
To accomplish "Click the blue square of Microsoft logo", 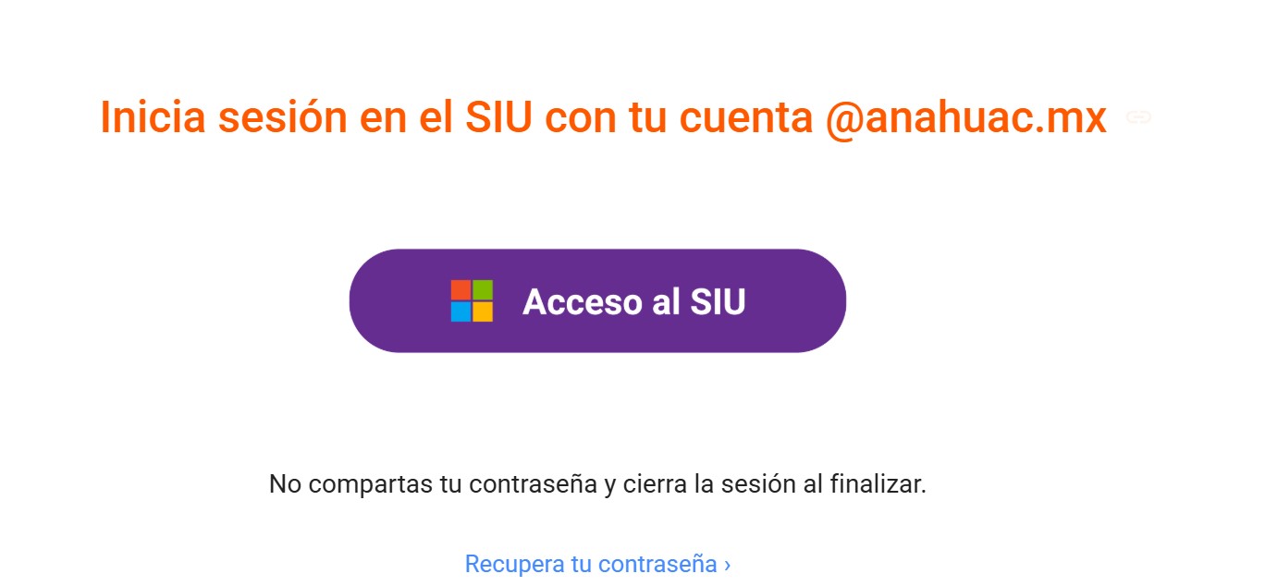I will click(x=461, y=311).
